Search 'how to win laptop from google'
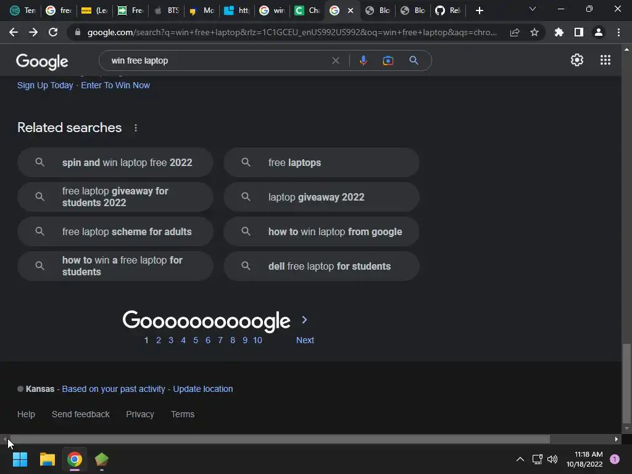632x474 pixels. click(322, 231)
